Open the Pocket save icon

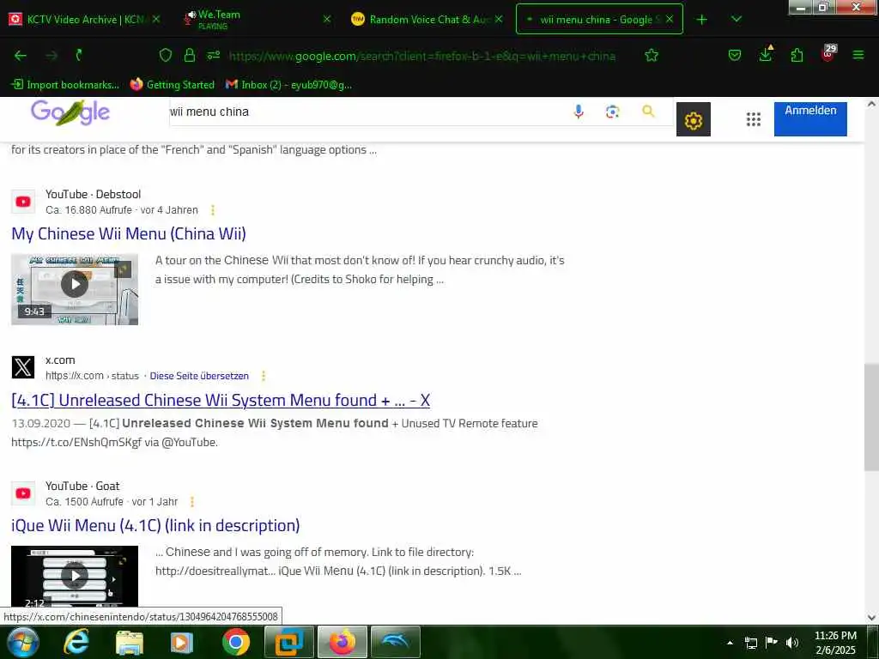point(735,55)
